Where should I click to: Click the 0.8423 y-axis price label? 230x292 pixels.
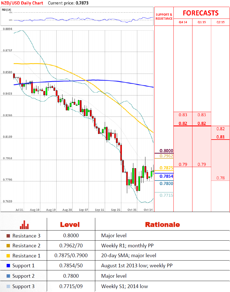tap(8, 94)
